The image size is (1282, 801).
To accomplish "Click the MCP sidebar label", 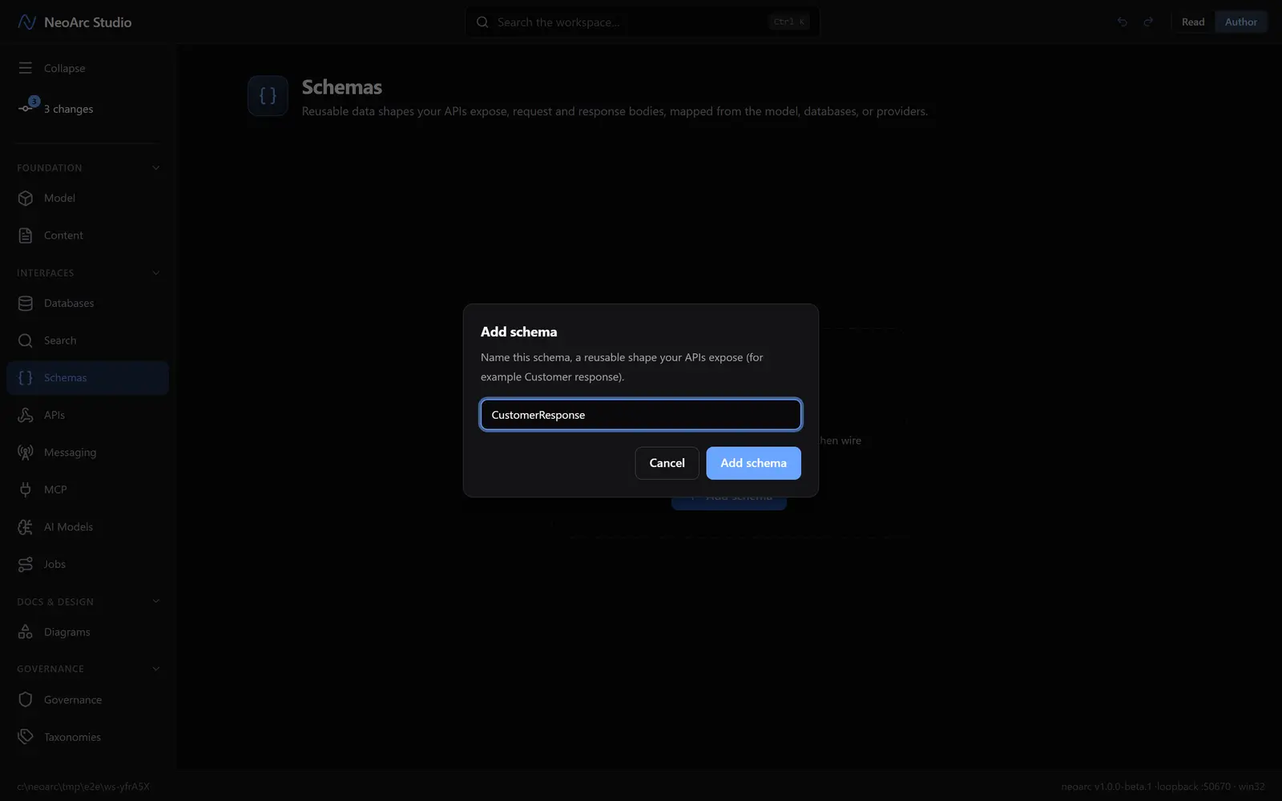I will point(55,489).
